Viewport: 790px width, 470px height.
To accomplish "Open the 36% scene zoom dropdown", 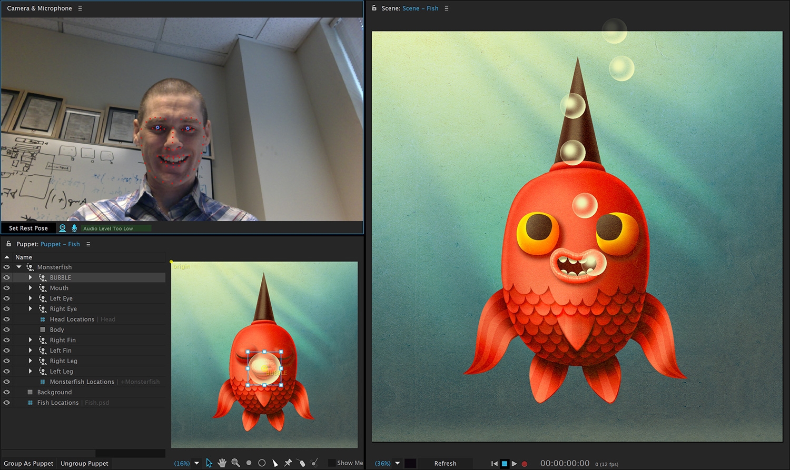I will pyautogui.click(x=398, y=464).
